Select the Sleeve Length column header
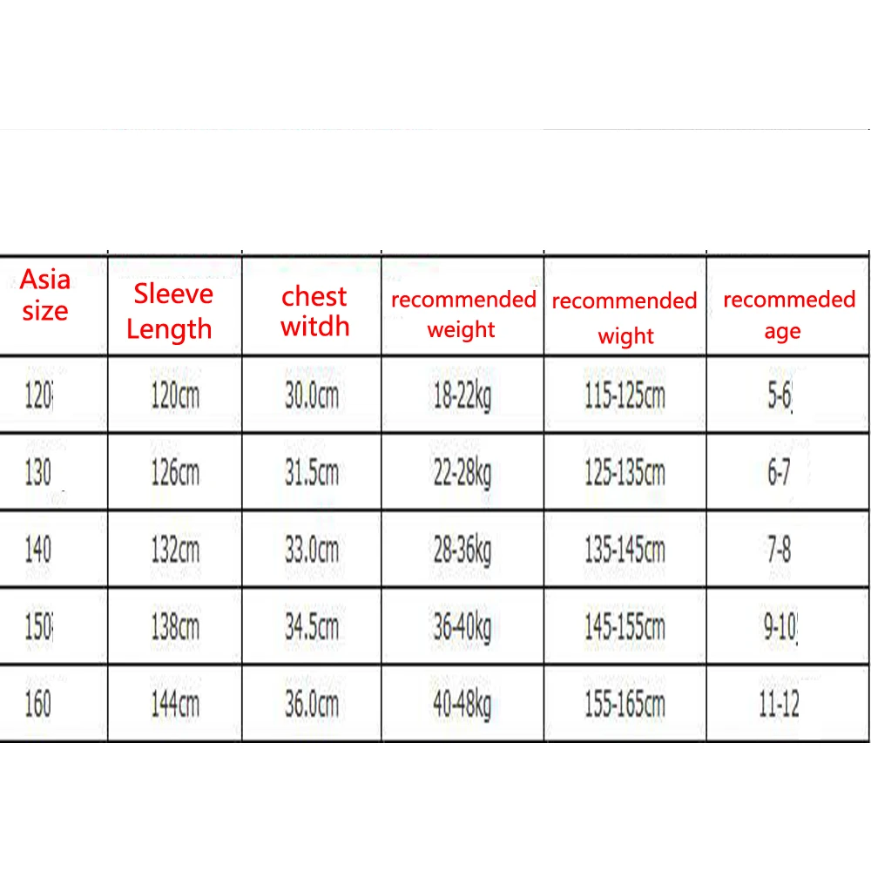 point(175,306)
